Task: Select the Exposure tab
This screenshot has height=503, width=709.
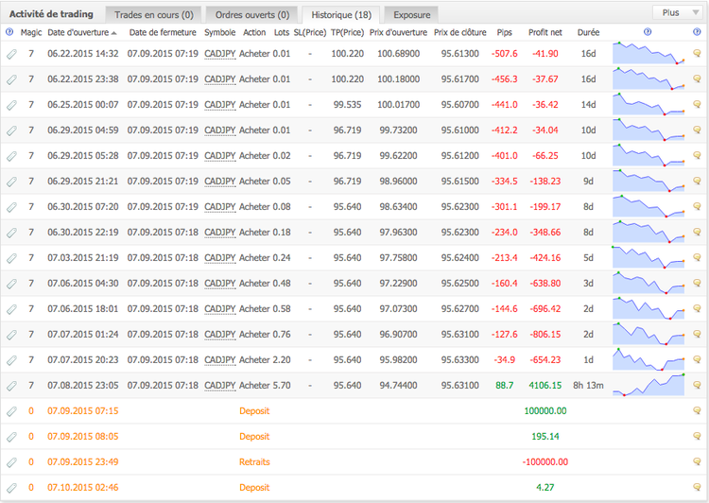Action: [x=411, y=15]
